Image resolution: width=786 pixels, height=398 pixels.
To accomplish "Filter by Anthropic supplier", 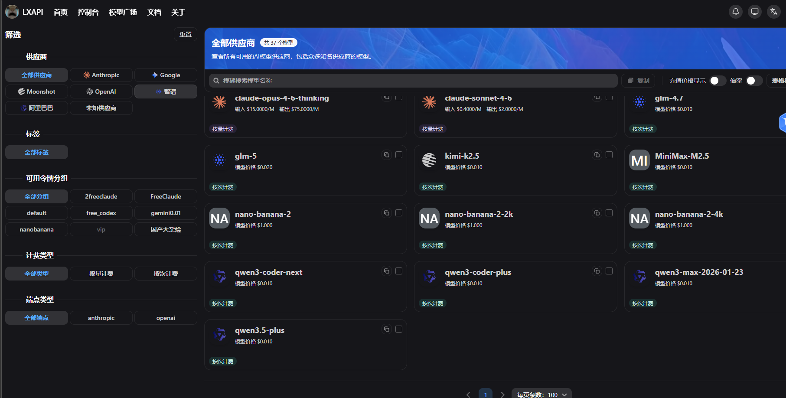I will [x=101, y=75].
